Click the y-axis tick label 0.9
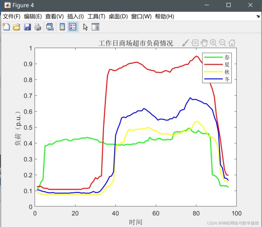Screen dimensions: 262x227 pyautogui.click(x=28, y=64)
